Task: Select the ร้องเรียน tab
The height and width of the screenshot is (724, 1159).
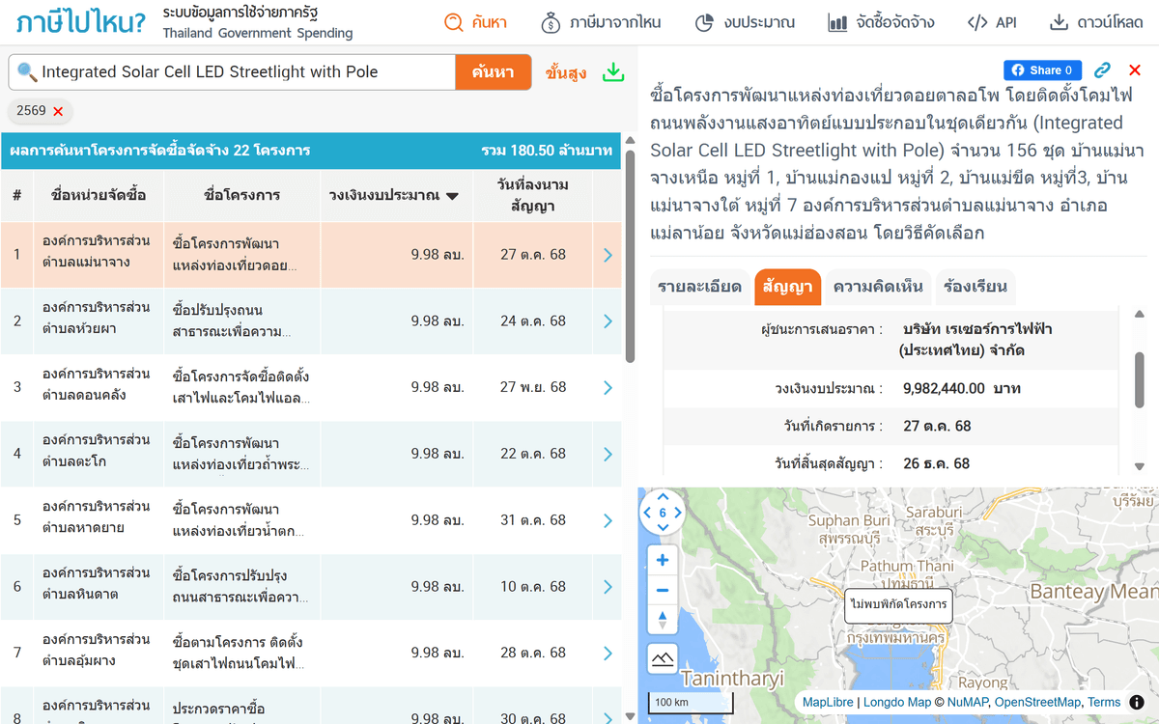Action: (x=975, y=287)
